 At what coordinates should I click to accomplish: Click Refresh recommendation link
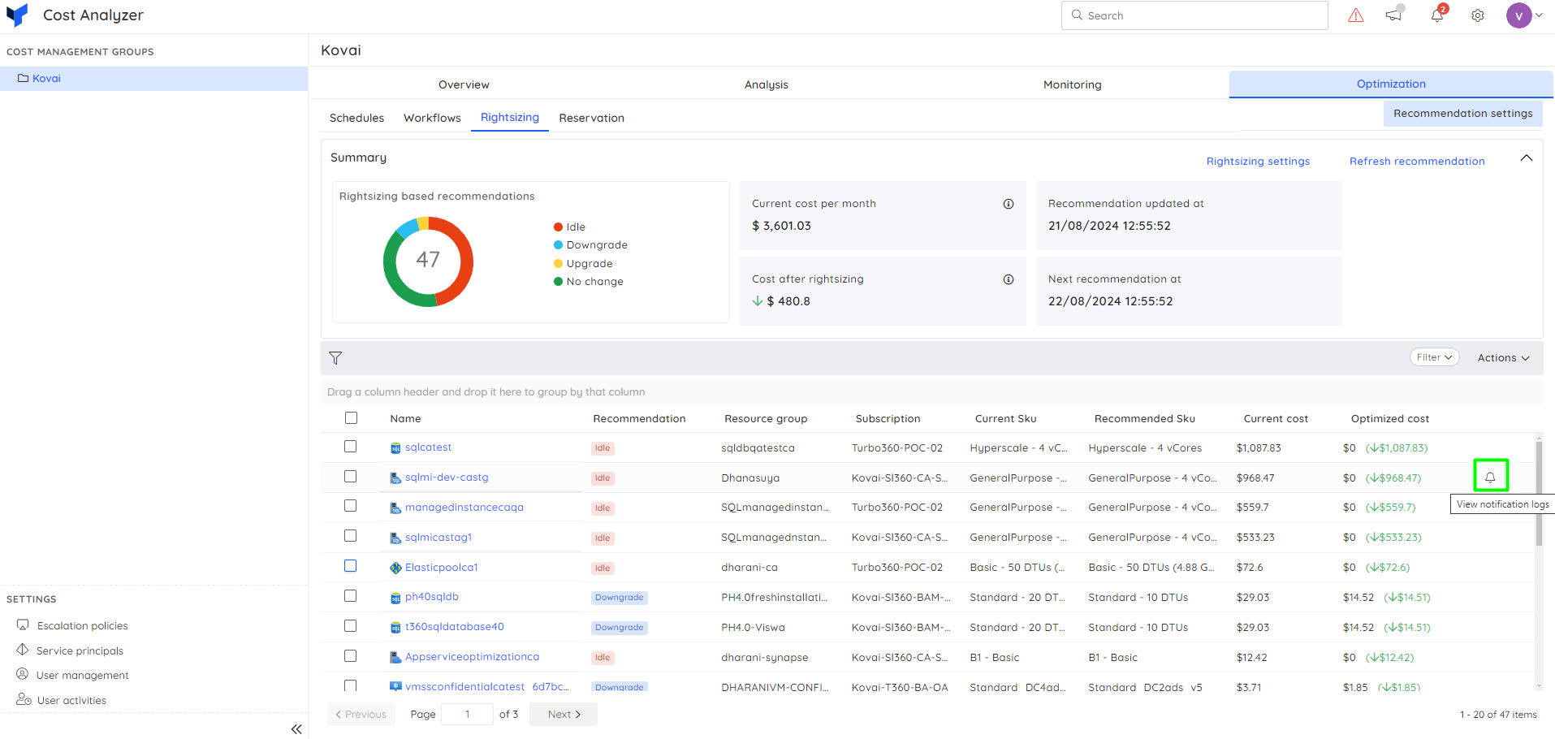pyautogui.click(x=1417, y=162)
